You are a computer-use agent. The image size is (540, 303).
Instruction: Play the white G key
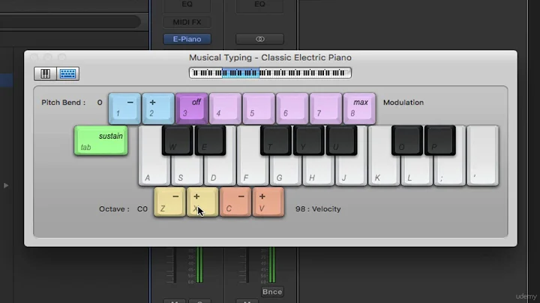coord(285,171)
